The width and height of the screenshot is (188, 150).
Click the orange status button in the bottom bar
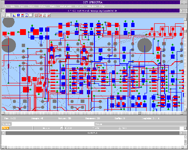coord(5,128)
